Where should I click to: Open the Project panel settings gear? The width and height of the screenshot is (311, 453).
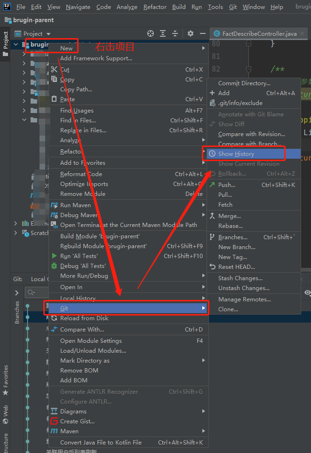tap(190, 33)
